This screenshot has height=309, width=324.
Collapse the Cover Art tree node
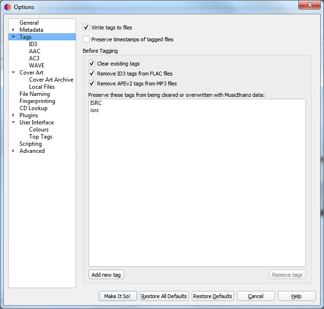pyautogui.click(x=13, y=72)
